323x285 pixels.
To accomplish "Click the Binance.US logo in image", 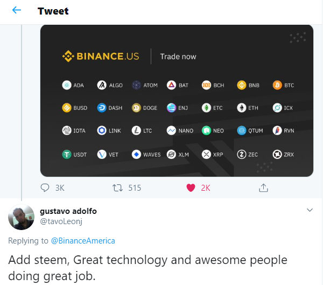I will pos(101,56).
